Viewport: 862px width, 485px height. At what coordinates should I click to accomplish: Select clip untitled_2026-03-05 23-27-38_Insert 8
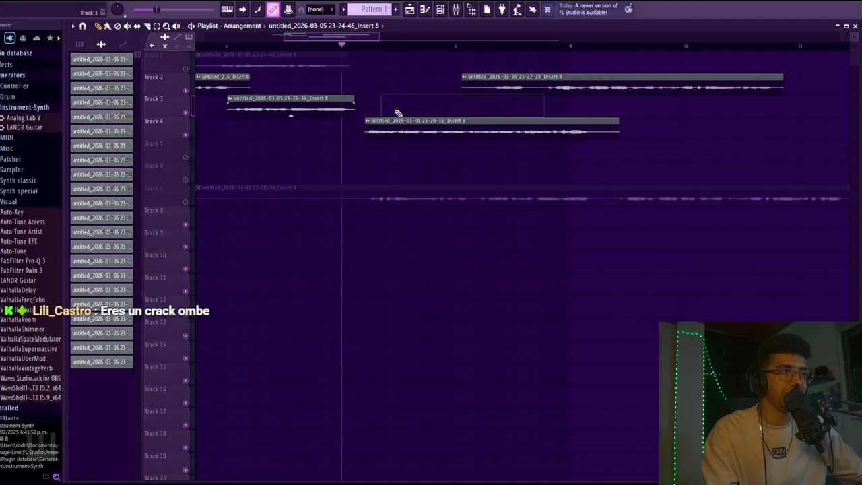click(x=622, y=82)
